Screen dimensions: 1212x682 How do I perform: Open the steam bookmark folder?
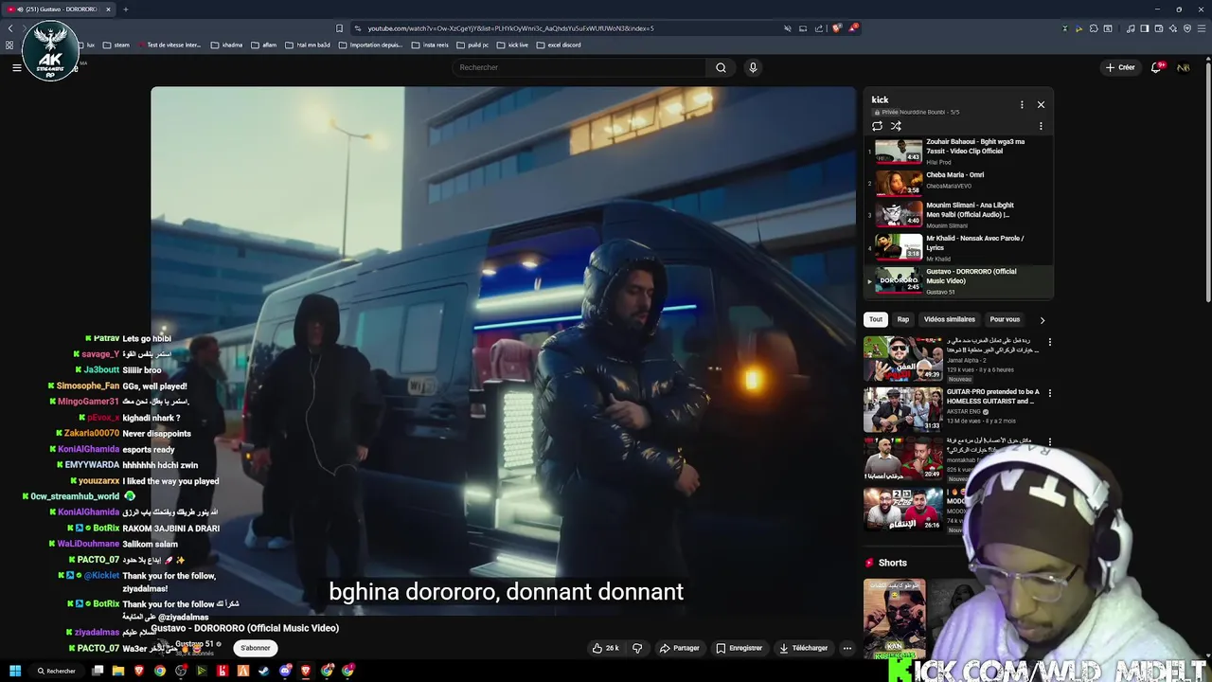[116, 45]
